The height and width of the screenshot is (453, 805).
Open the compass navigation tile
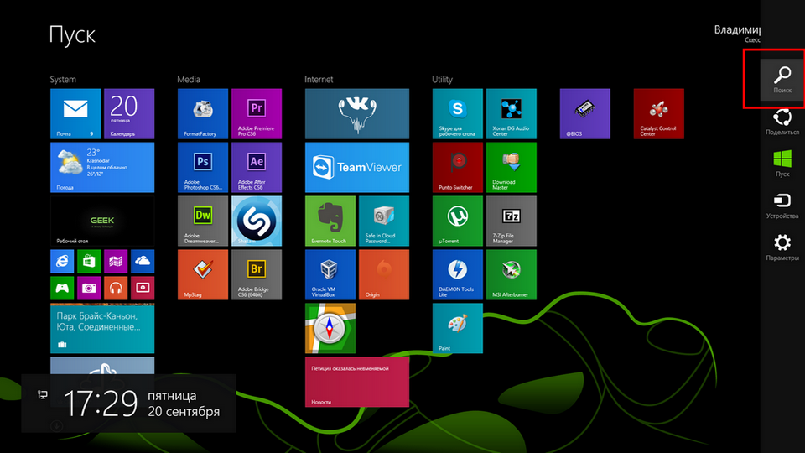pyautogui.click(x=330, y=328)
